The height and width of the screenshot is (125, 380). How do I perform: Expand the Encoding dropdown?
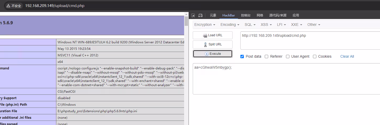pyautogui.click(x=230, y=25)
